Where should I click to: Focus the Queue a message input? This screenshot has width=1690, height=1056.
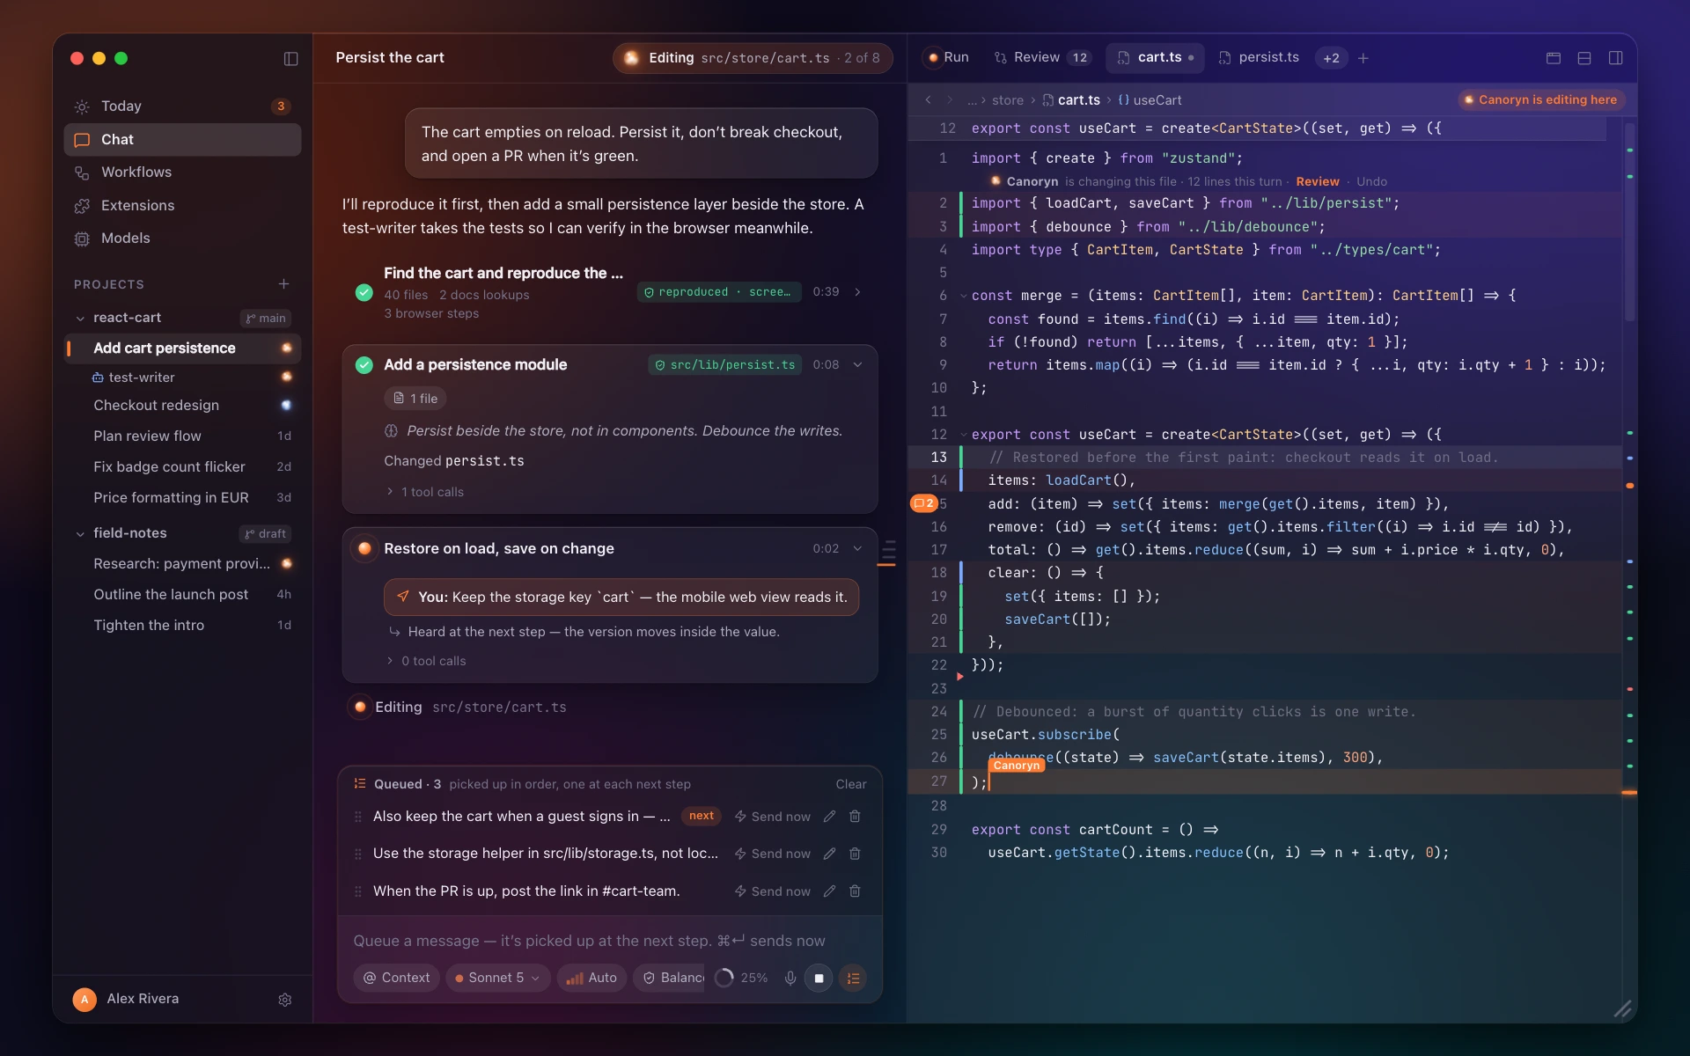610,941
